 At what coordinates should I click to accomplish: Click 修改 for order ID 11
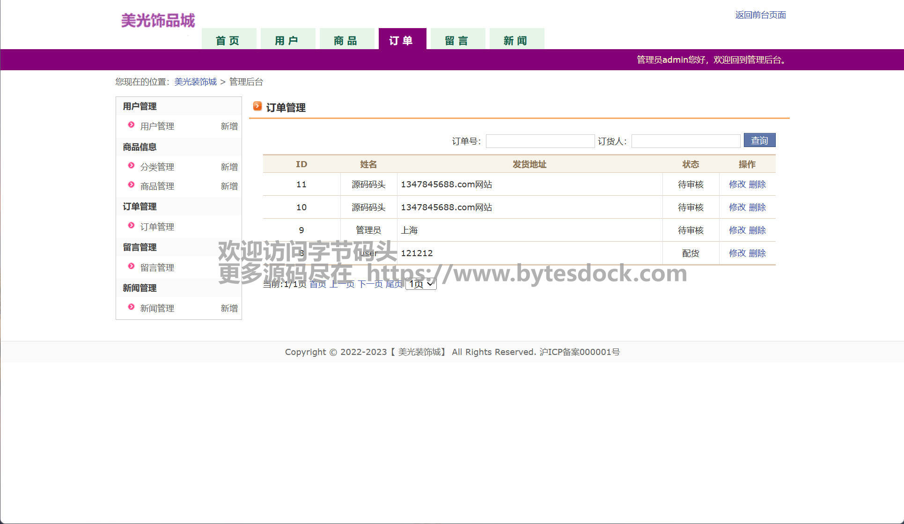[737, 185]
